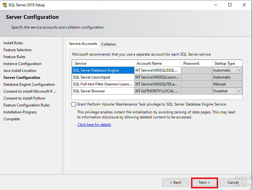
Task: Open Startup Type dropdown for Database Engine
Action: coord(239,70)
